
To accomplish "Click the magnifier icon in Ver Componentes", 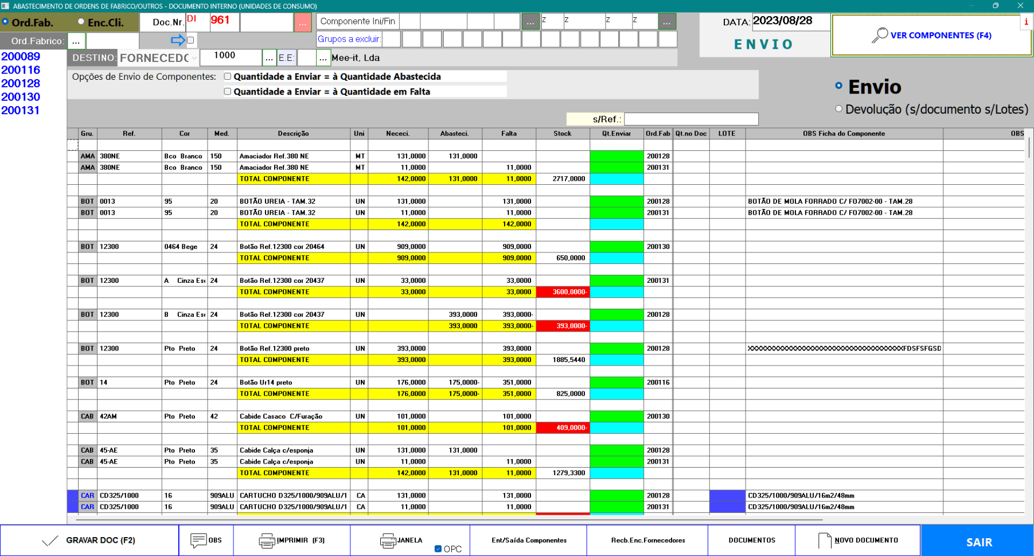I will [879, 36].
